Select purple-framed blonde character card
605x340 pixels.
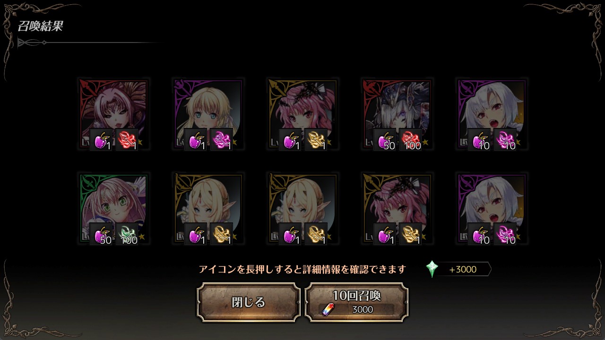pyautogui.click(x=208, y=114)
